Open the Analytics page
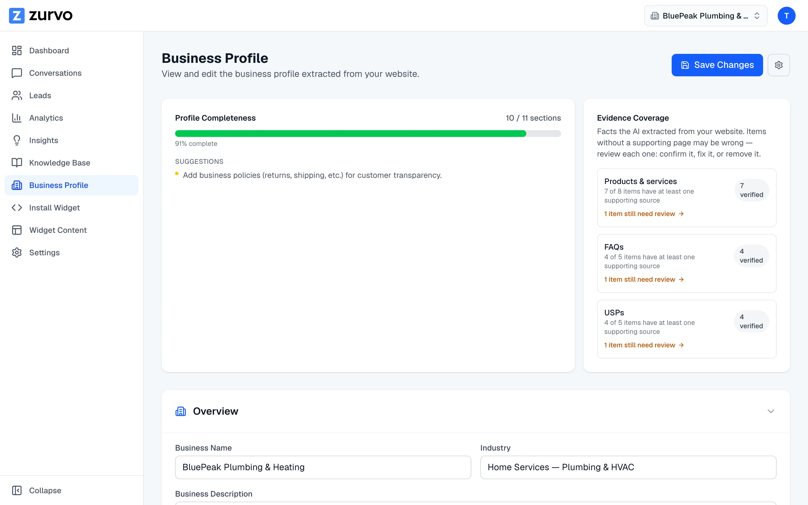 (72, 118)
